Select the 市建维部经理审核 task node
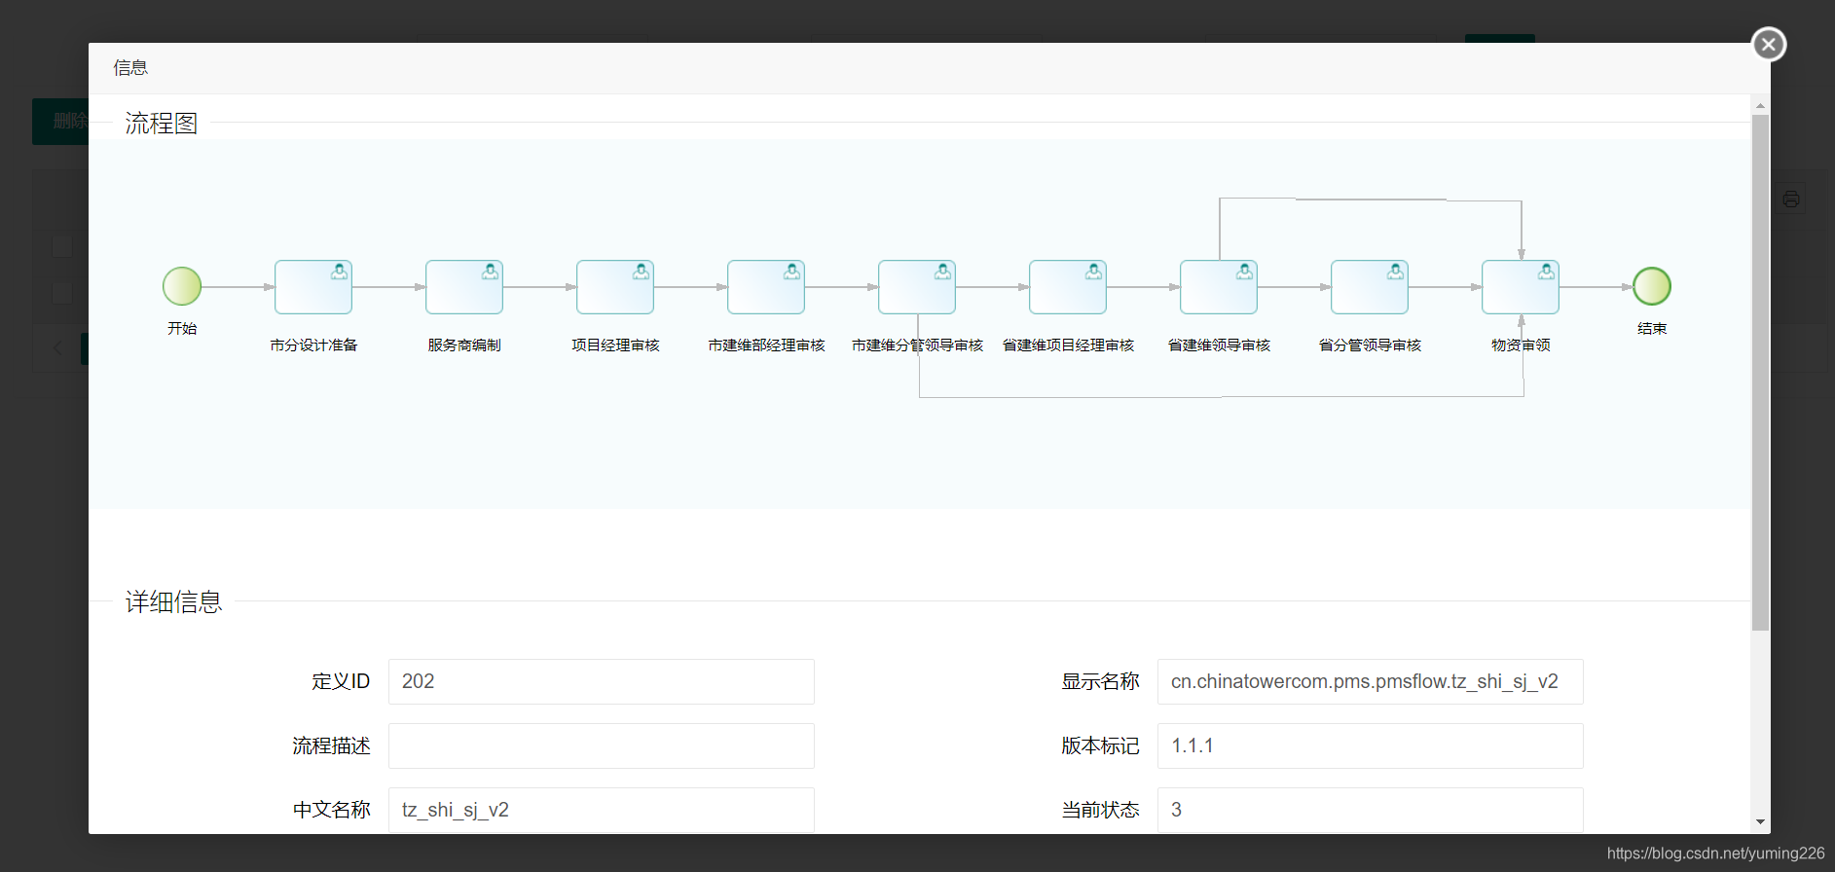 (766, 287)
